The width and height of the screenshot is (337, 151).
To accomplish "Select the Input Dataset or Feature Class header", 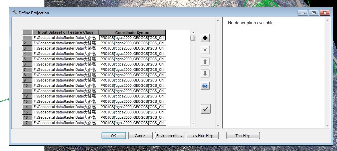I will pos(65,33).
